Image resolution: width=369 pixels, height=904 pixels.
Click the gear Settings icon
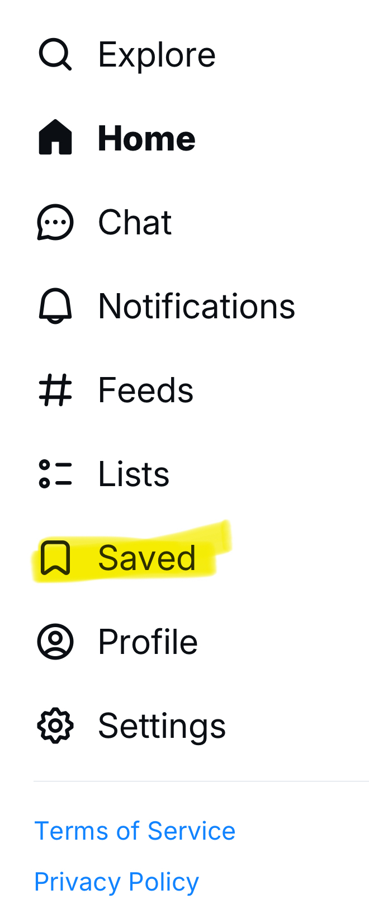[55, 726]
